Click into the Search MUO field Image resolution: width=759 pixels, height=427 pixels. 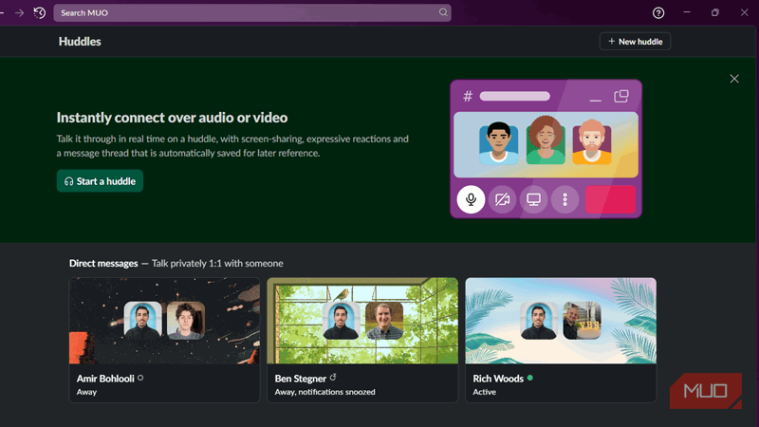[247, 12]
